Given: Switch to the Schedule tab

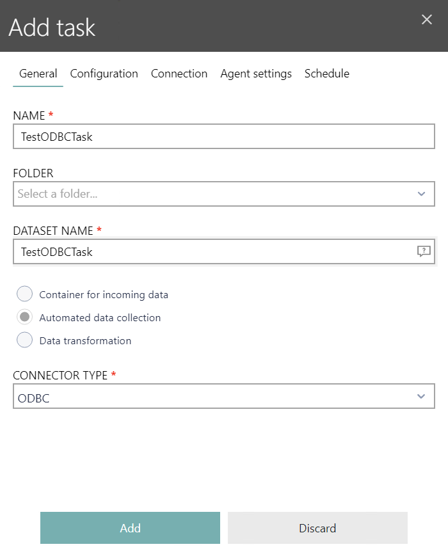Looking at the screenshot, I should (327, 74).
